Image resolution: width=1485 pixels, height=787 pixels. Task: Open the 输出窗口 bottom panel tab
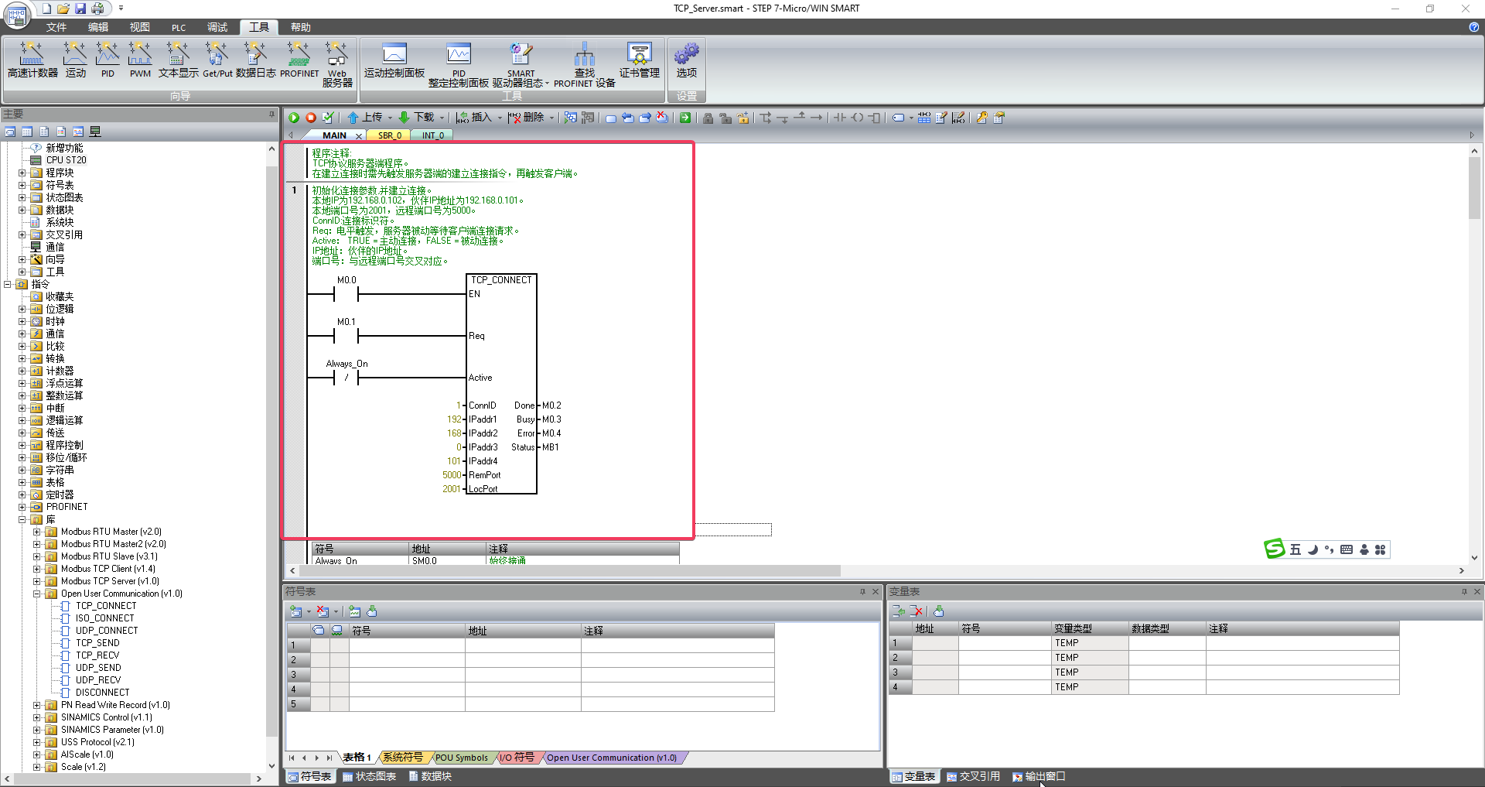pyautogui.click(x=1039, y=776)
